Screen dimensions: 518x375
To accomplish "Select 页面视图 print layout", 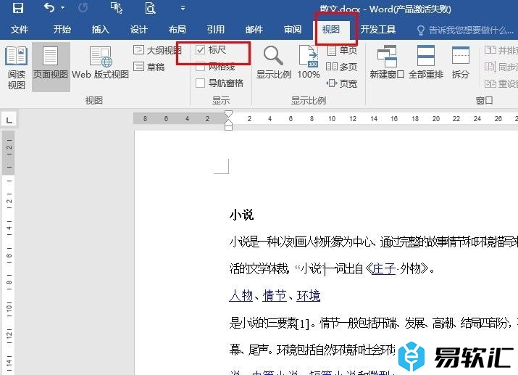I will pyautogui.click(x=51, y=67).
